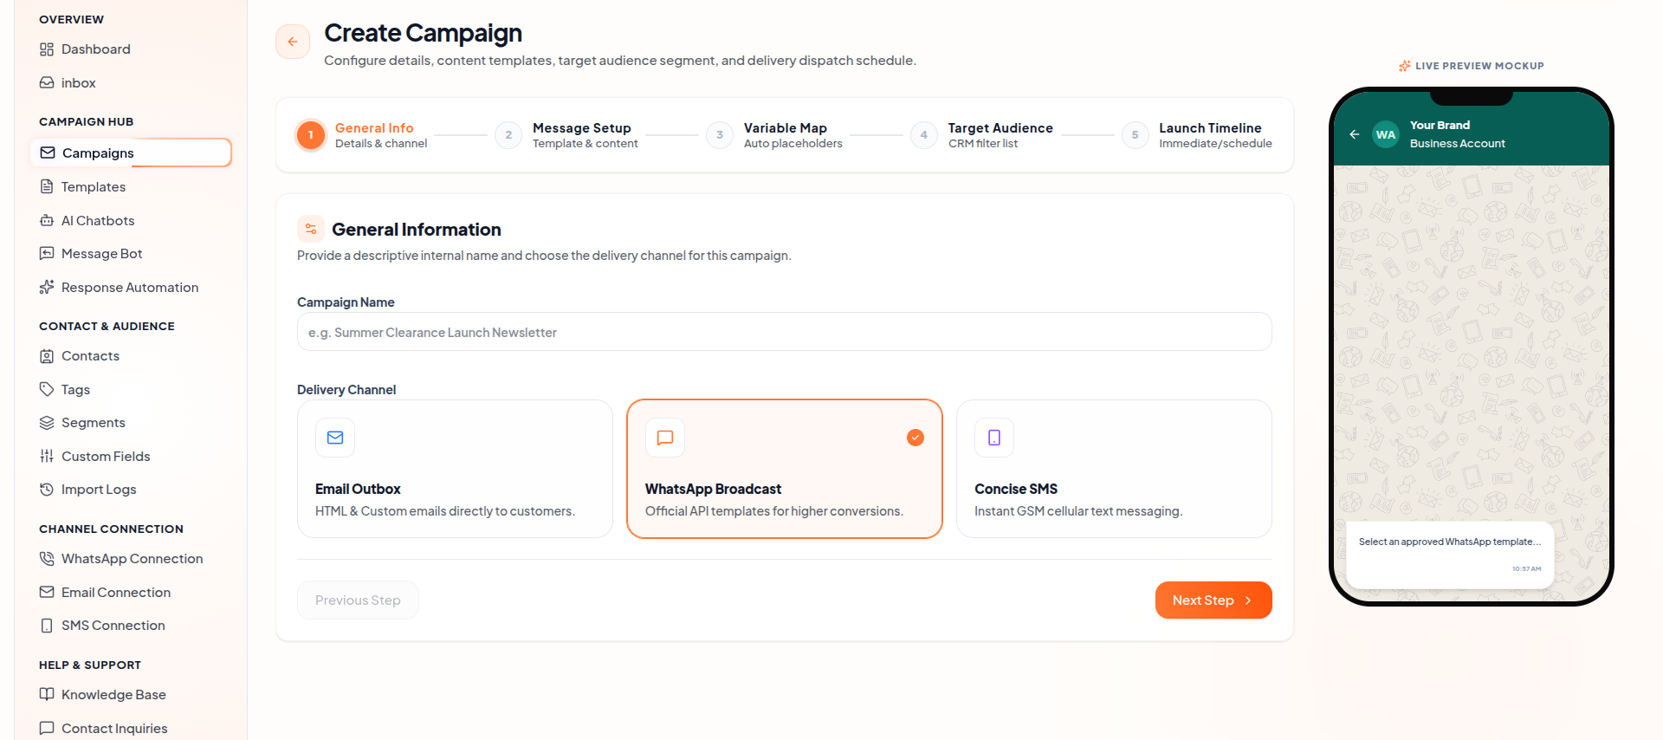Click the WhatsApp Broadcast chat bubble icon
Image resolution: width=1663 pixels, height=740 pixels.
tap(665, 438)
